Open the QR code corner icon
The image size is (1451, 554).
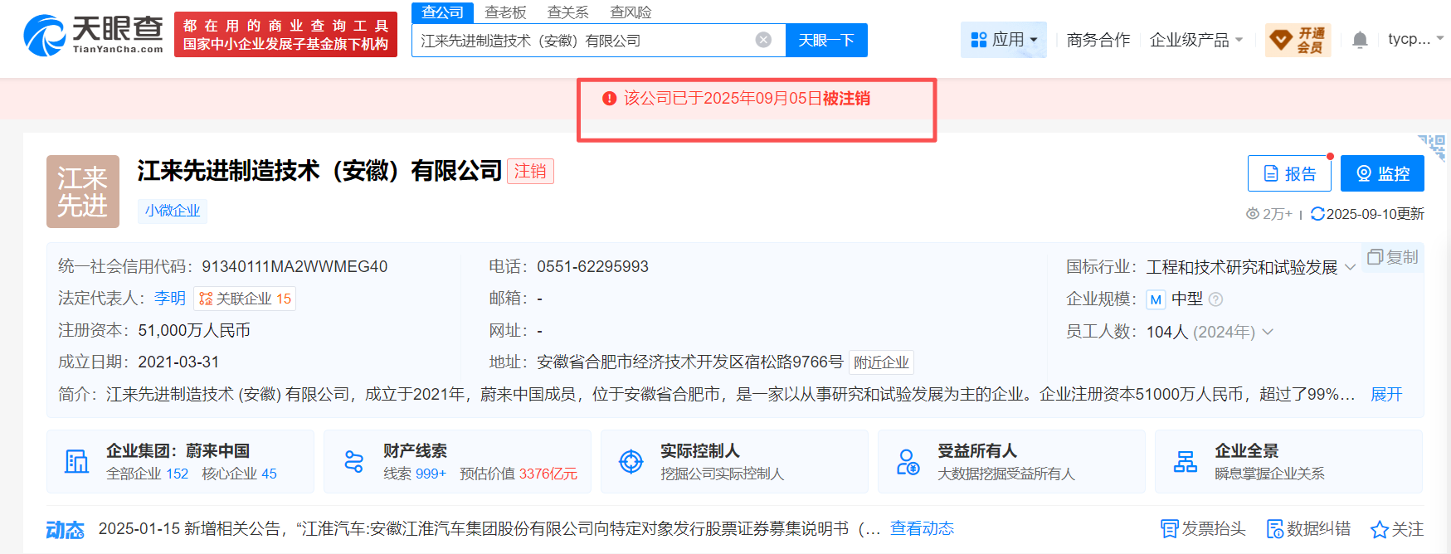click(1433, 148)
